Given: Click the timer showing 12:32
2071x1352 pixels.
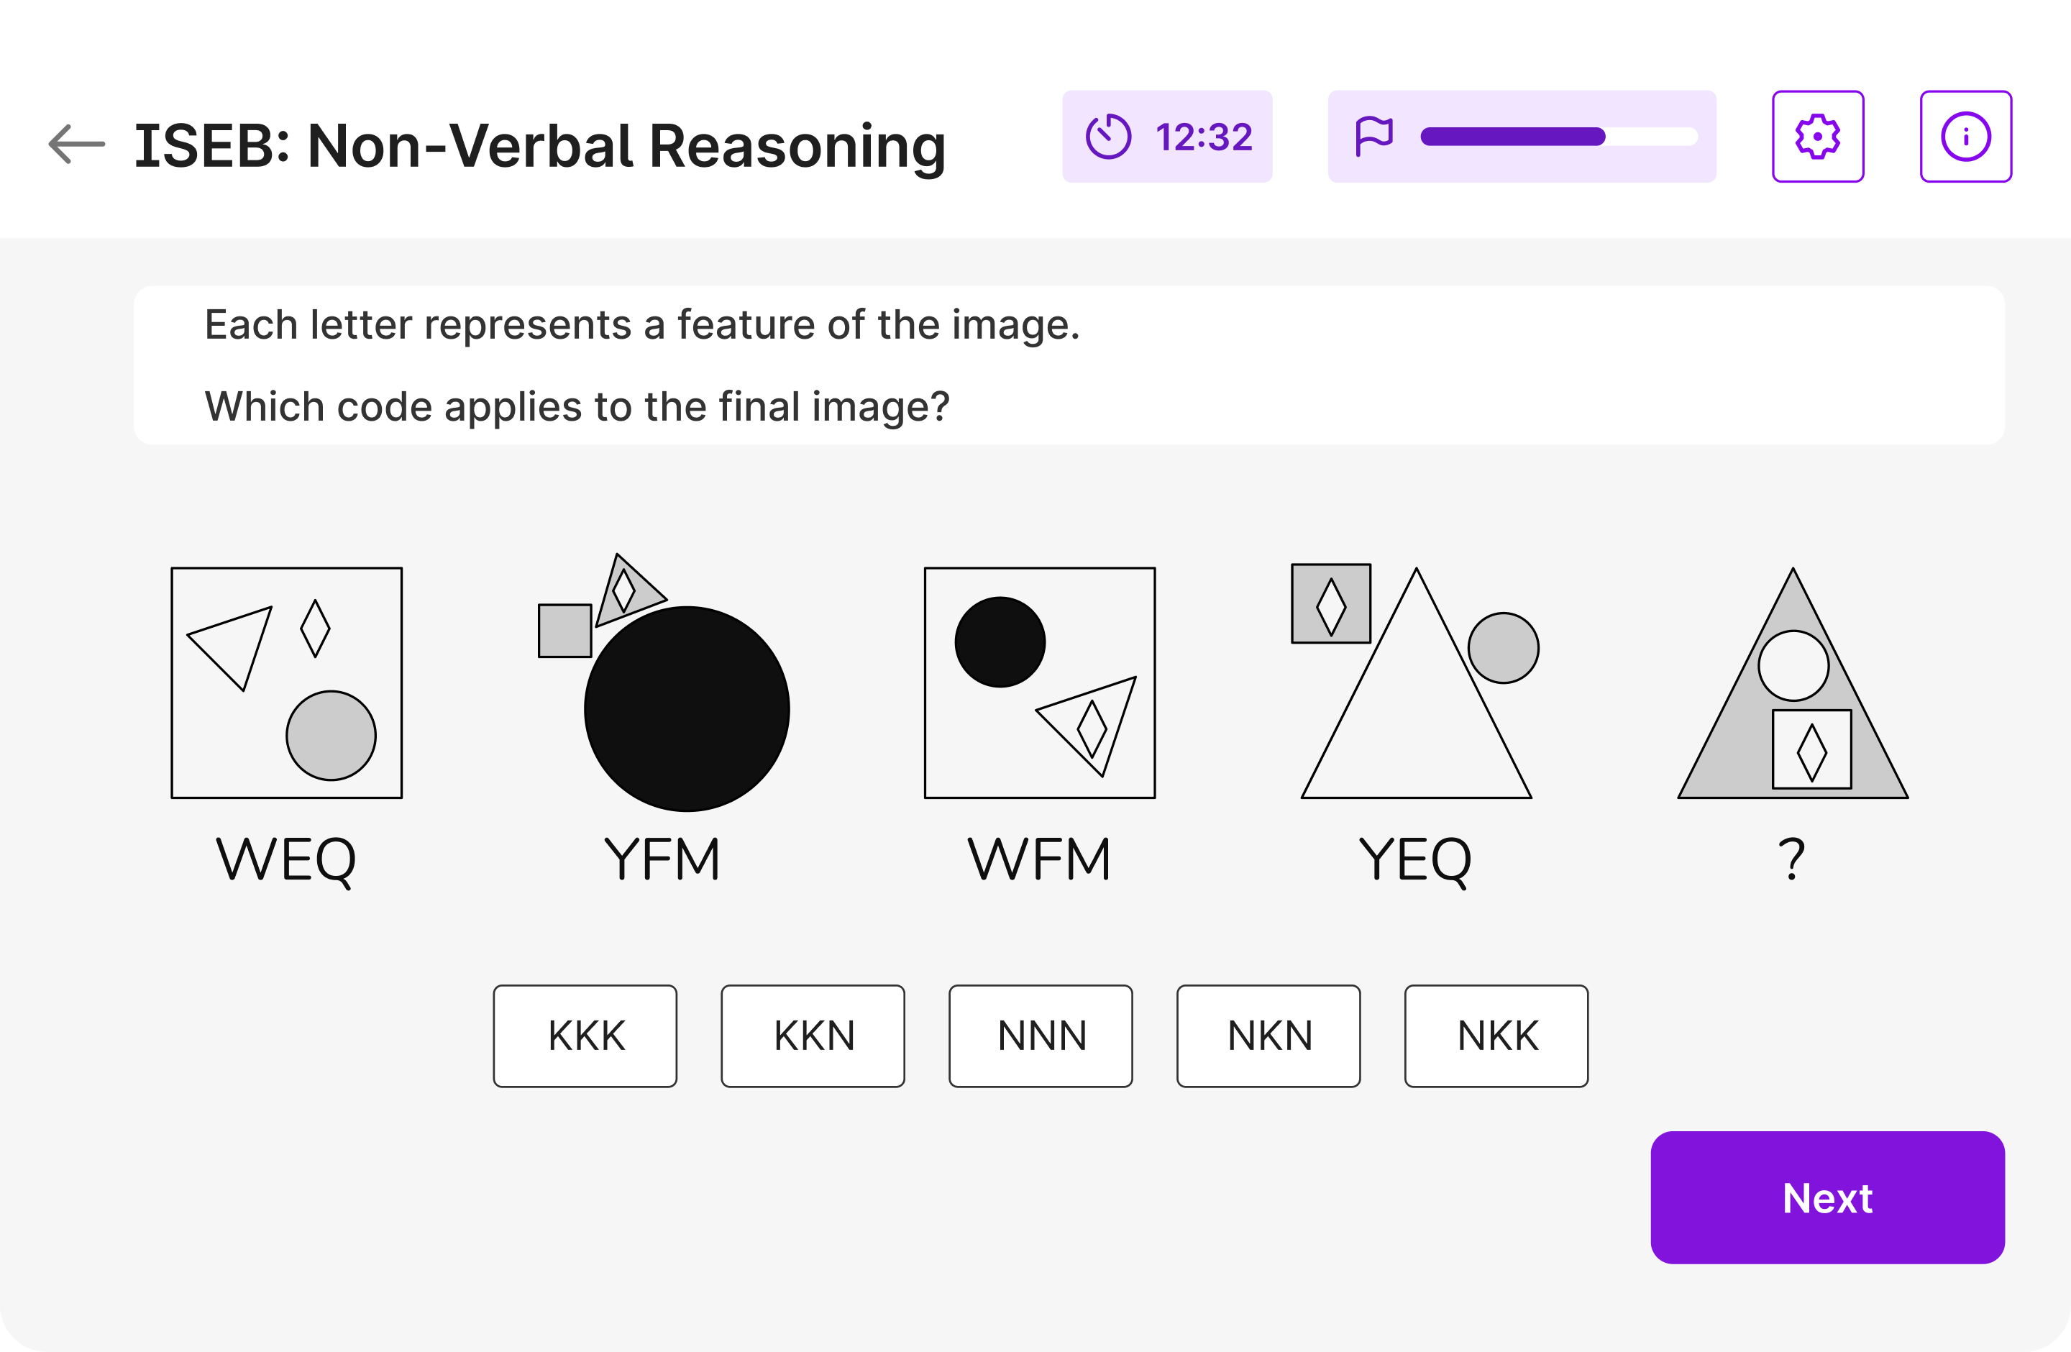Looking at the screenshot, I should 1204,137.
